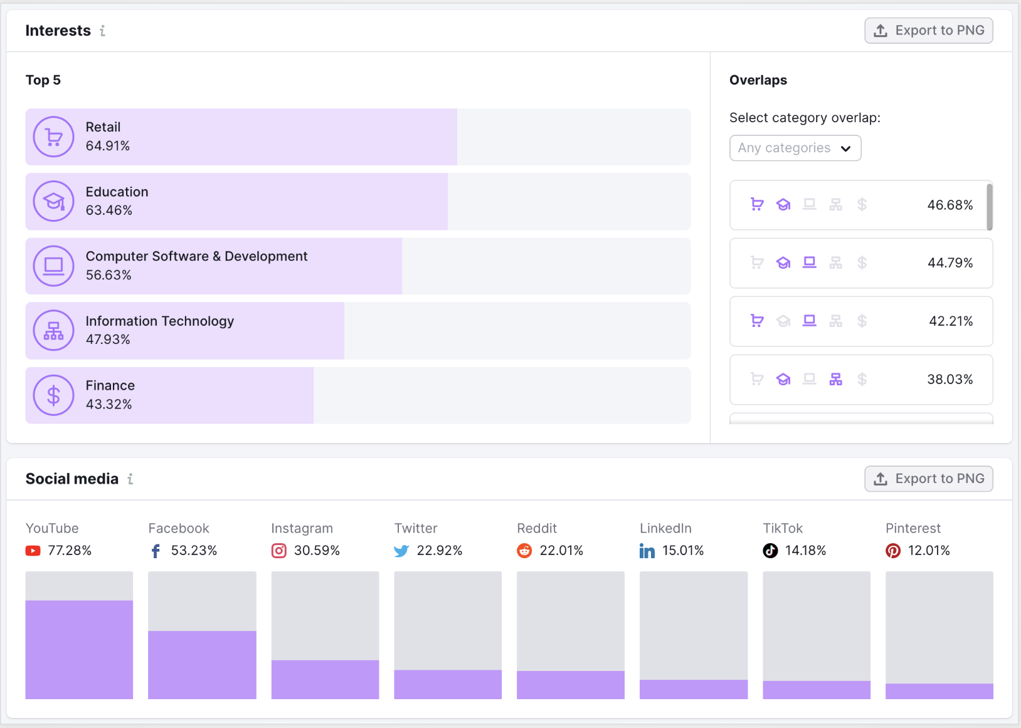Click graduation cap icon in 38.03% overlap row

click(x=783, y=379)
